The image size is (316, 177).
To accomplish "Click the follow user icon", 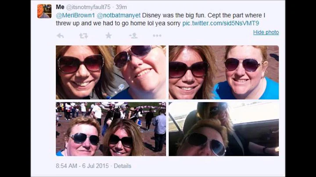I will [x=133, y=35].
